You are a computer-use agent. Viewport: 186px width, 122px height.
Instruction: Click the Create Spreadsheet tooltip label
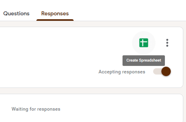click(144, 60)
